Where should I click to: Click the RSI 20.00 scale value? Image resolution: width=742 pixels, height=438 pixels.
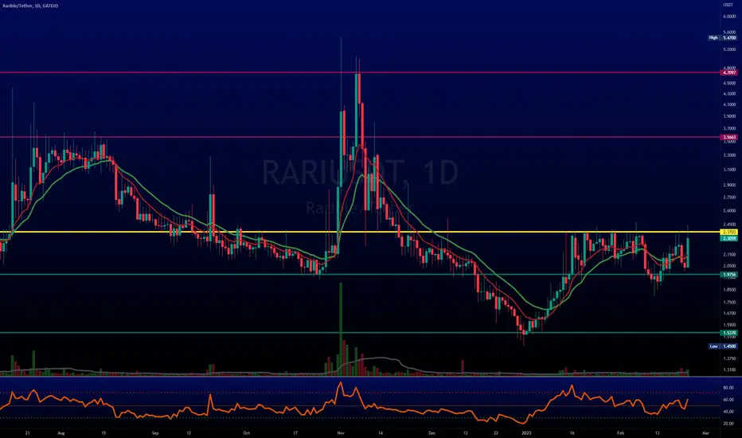(x=728, y=424)
